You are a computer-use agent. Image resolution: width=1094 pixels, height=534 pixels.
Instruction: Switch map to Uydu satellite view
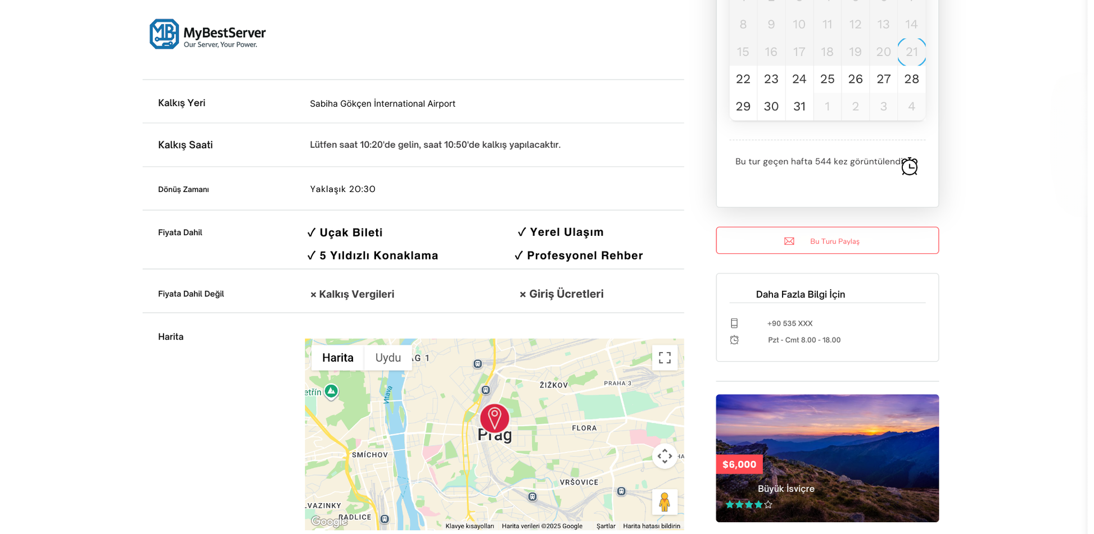pyautogui.click(x=388, y=358)
